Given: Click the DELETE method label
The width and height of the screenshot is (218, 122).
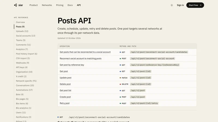Looking at the screenshot, I should click(125, 84).
